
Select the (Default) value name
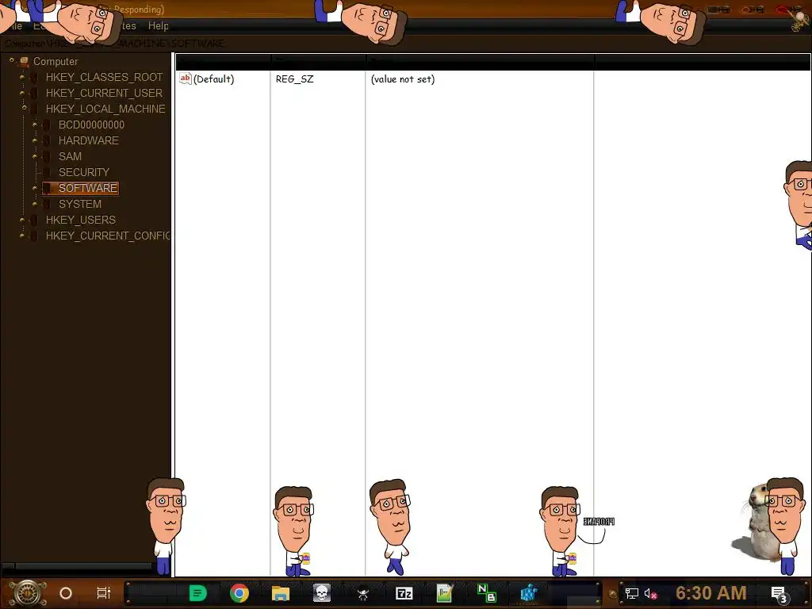tap(213, 79)
